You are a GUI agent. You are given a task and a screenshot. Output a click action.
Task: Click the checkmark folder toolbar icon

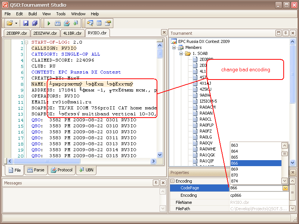click(67, 23)
